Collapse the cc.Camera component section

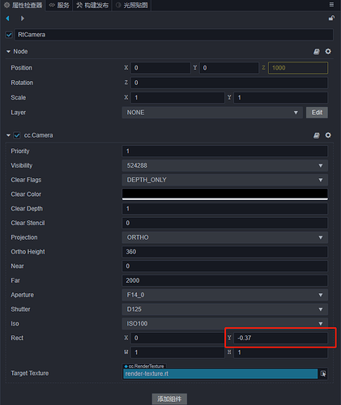point(8,135)
